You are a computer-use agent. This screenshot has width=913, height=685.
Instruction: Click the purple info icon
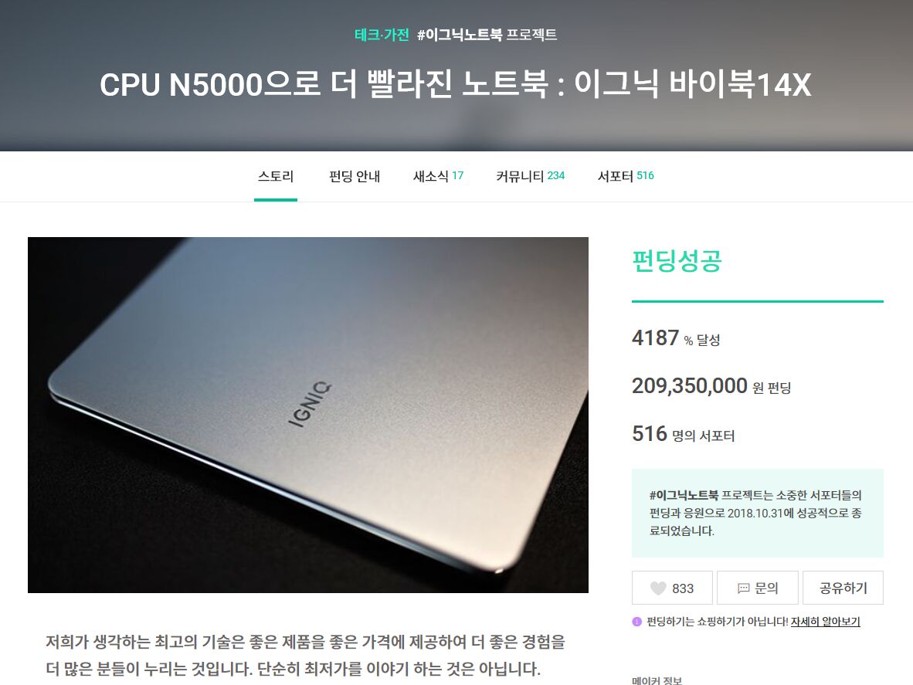(x=637, y=622)
